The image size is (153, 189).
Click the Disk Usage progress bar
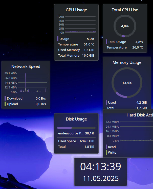(x=76, y=128)
